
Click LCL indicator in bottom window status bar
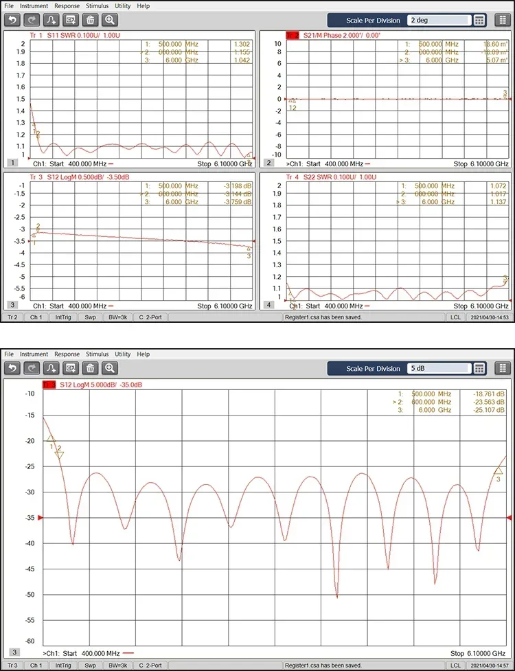455,666
